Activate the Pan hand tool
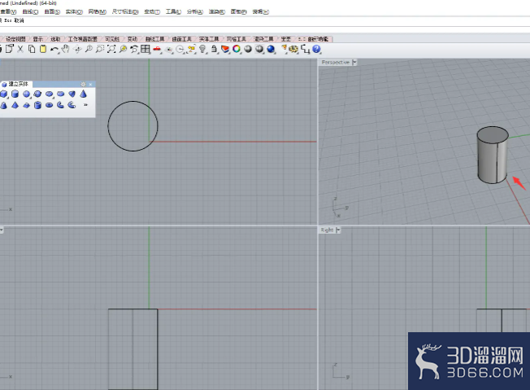Viewport: 530px width, 390px height. coord(66,49)
